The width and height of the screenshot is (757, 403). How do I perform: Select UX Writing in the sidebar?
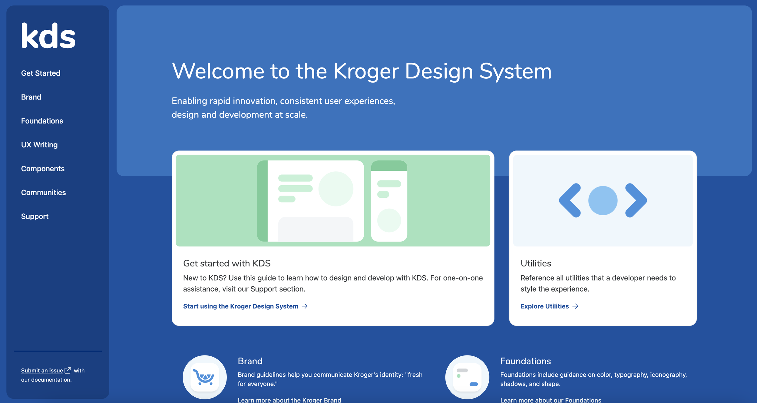(x=39, y=145)
